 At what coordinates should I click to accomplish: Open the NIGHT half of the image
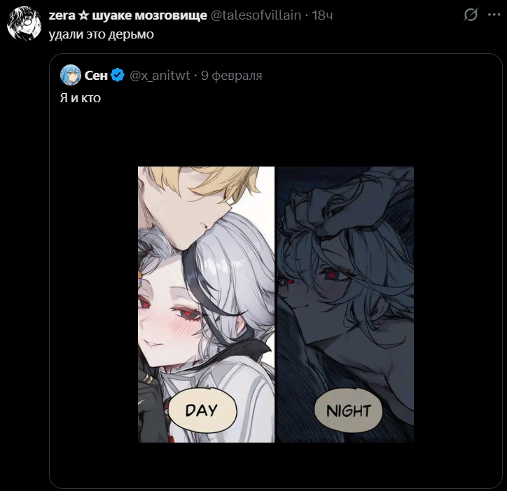pyautogui.click(x=345, y=305)
